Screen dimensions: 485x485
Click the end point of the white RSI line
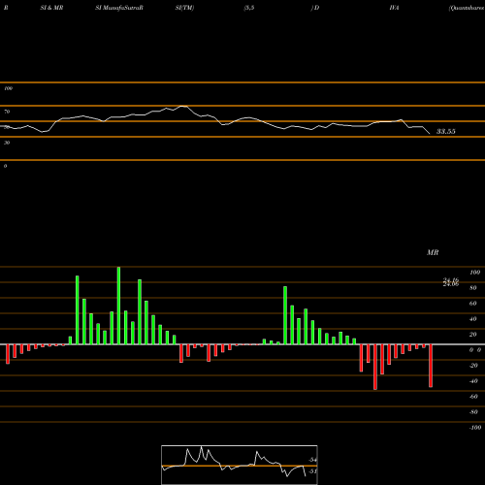(430, 134)
